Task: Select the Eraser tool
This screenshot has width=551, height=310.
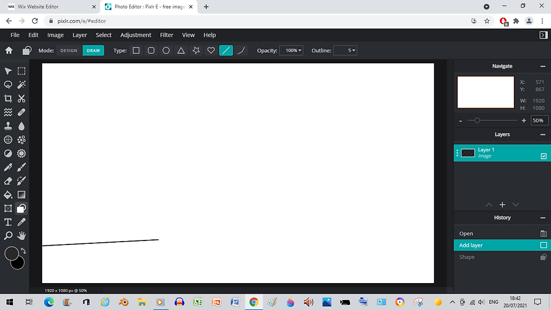Action: tap(8, 181)
